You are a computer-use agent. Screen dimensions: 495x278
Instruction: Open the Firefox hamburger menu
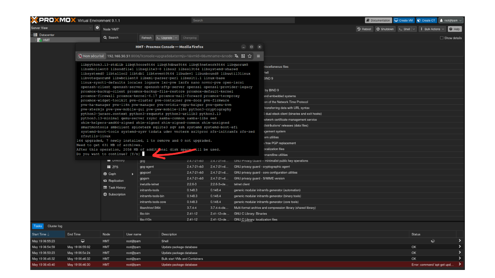tap(258, 56)
